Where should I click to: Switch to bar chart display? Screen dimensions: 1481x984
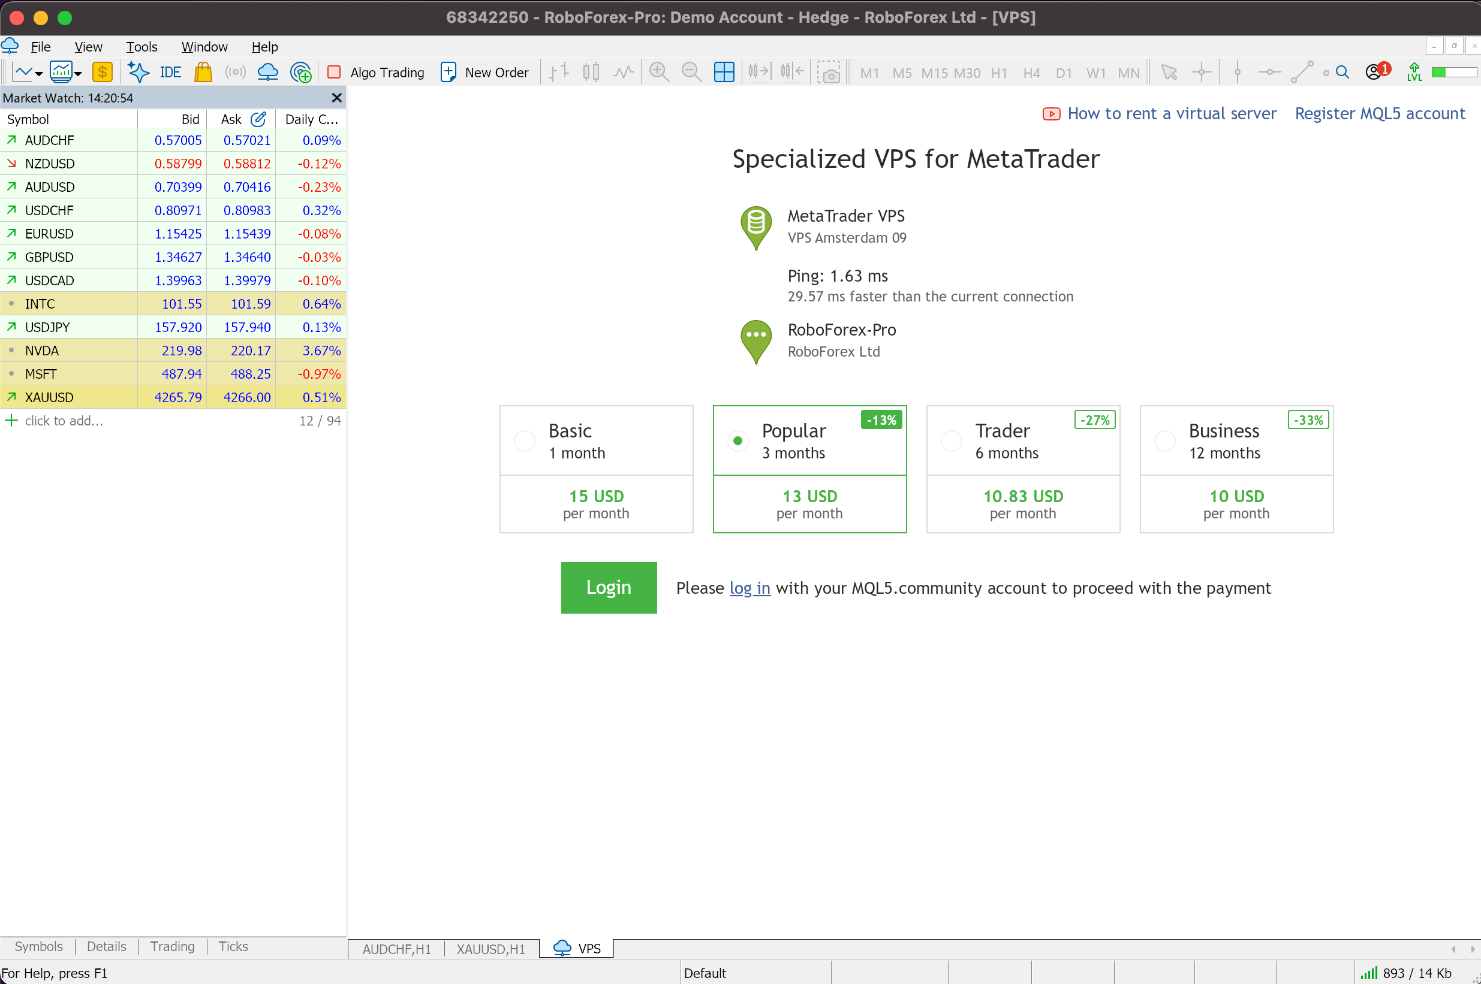[x=558, y=72]
